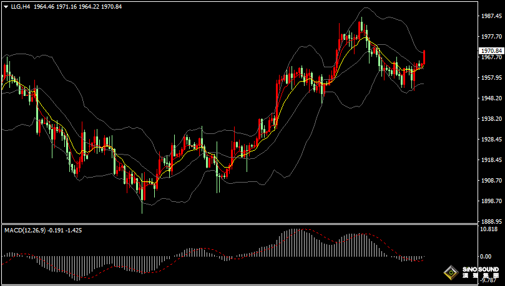The height and width of the screenshot is (286, 505).
Task: Click the MACD 10.818 scale value
Action: 489,229
